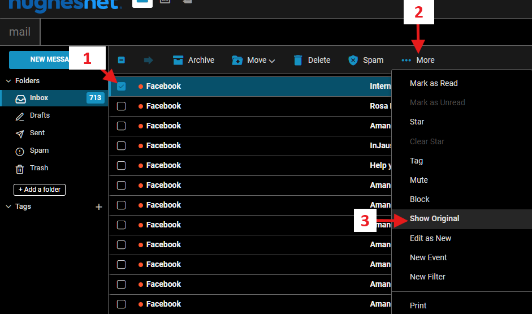The width and height of the screenshot is (532, 314).
Task: Open the mail tab
Action: [x=20, y=32]
